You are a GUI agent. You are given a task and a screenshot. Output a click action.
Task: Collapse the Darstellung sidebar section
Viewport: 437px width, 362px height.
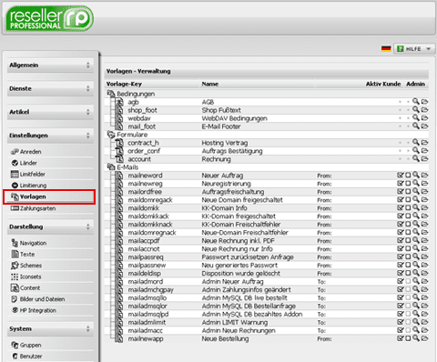(x=50, y=226)
